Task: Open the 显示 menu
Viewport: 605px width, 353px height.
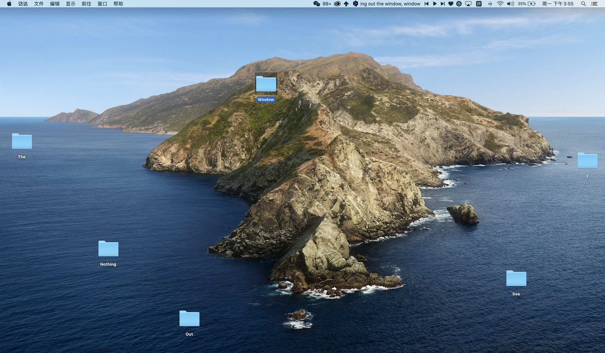Action: [71, 4]
